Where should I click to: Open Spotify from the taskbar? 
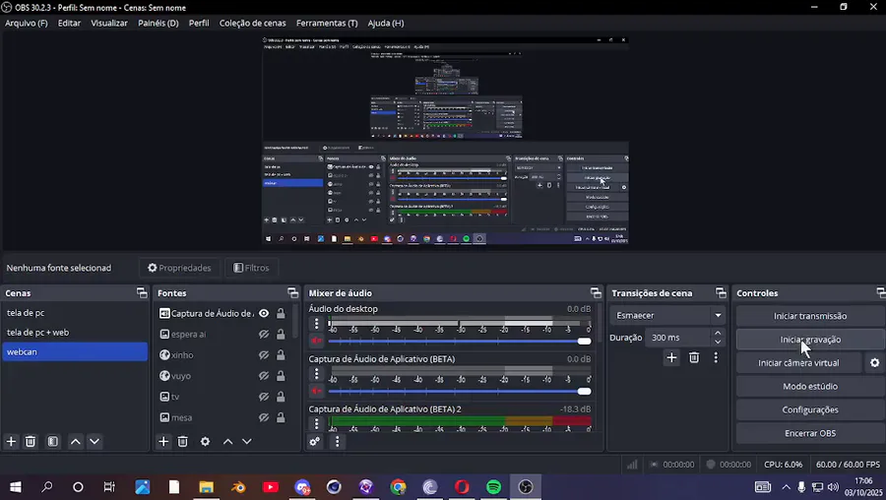[x=493, y=487]
